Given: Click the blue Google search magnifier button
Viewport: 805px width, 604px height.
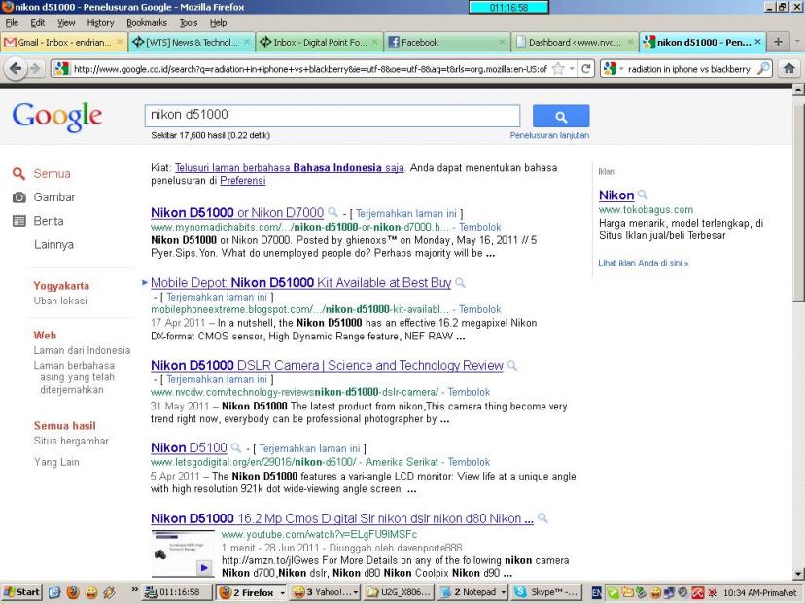Looking at the screenshot, I should tap(561, 116).
